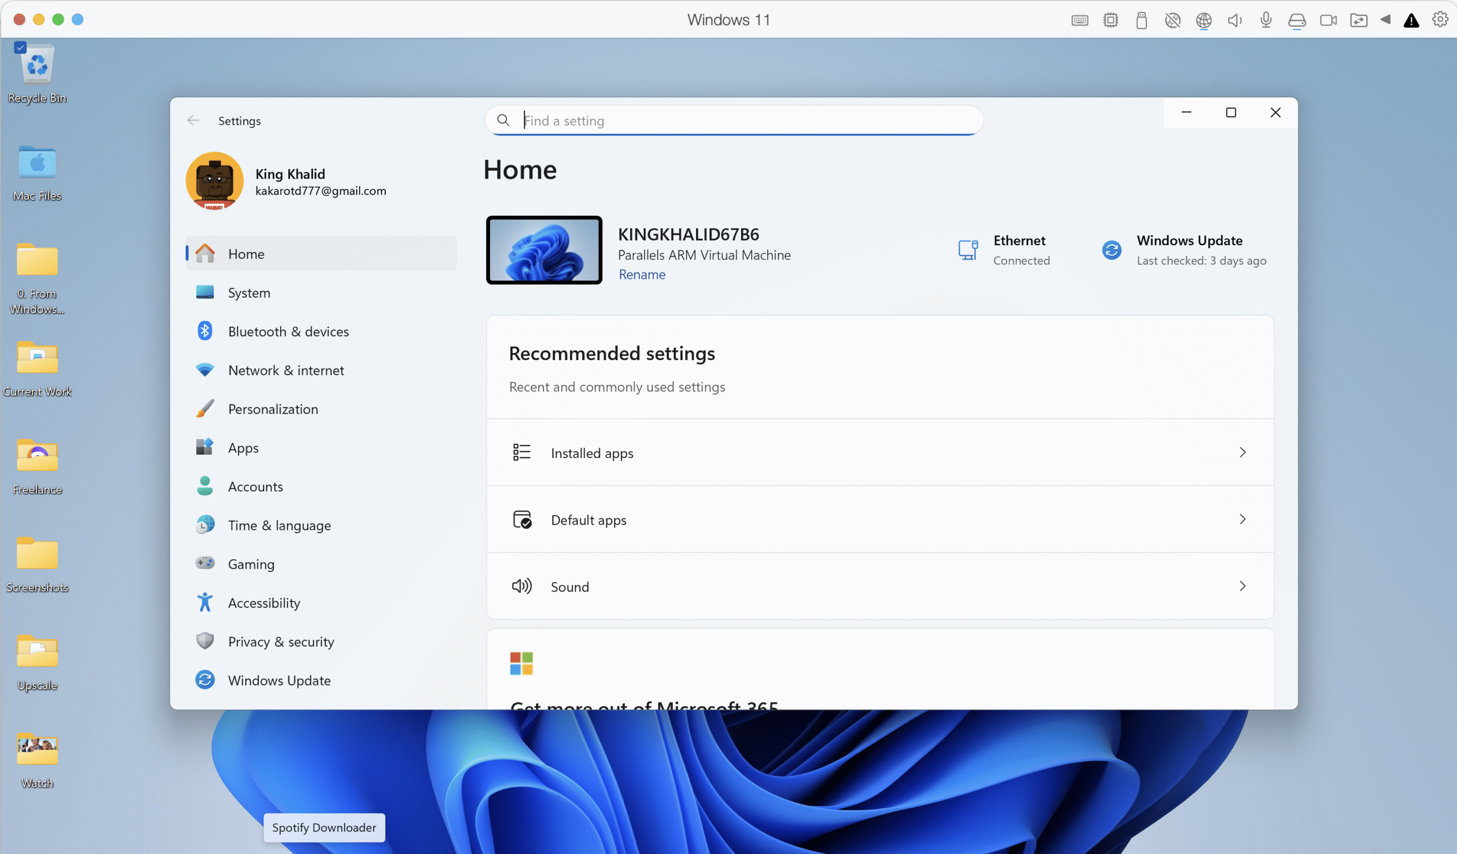Screen dimensions: 1457x854
Task: Select the Current Work desktop folder
Action: coord(37,368)
